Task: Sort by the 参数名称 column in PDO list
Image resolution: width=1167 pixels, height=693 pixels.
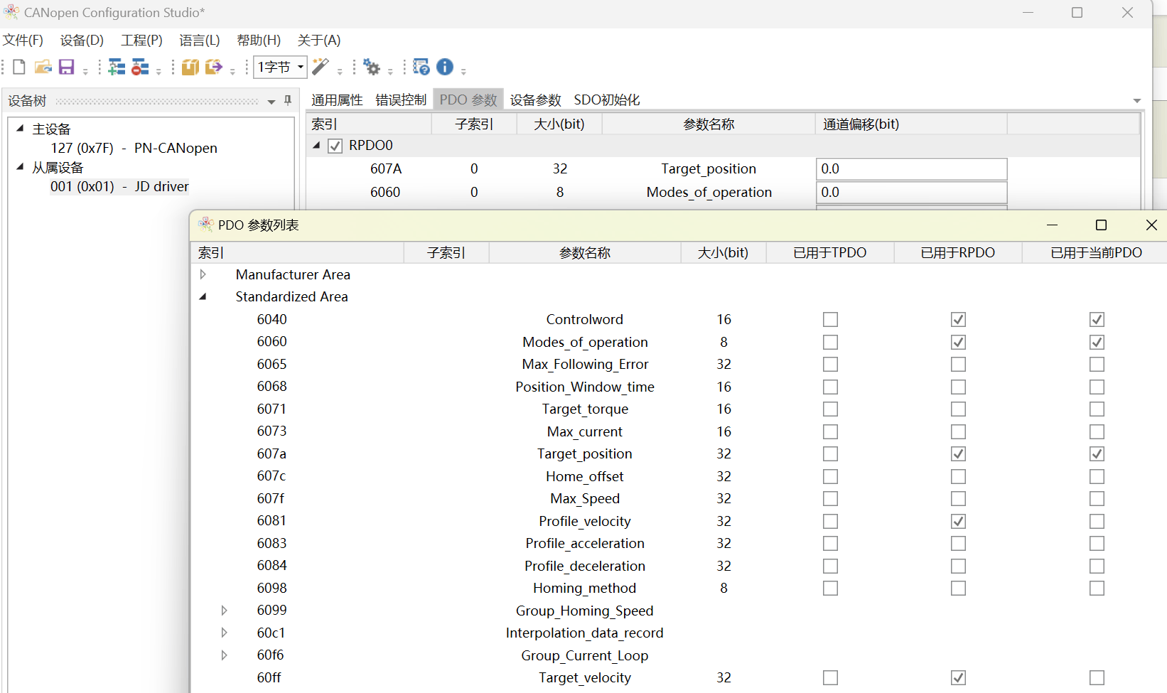Action: tap(585, 253)
